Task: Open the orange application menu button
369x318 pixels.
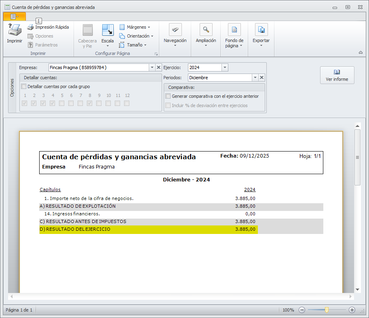Action: 14,17
